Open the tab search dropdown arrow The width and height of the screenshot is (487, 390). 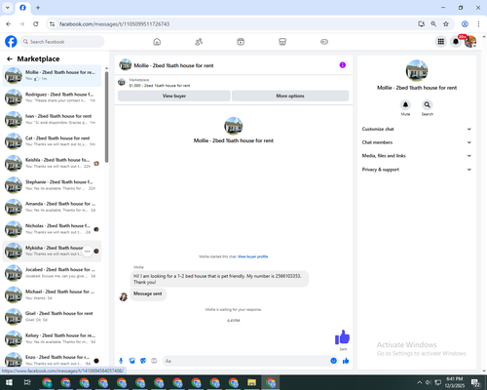tap(7, 8)
